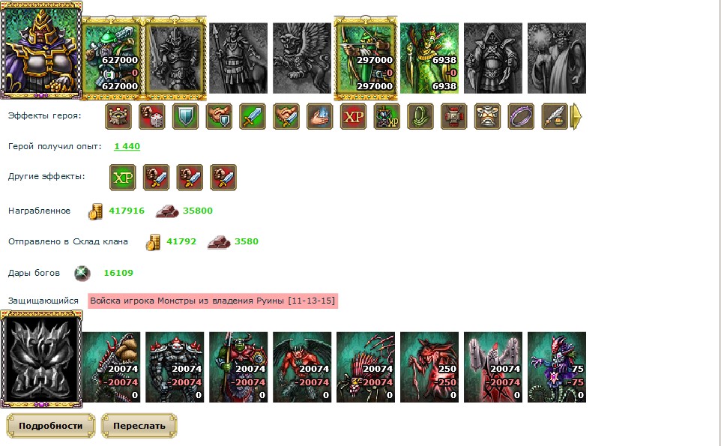Click the feather quill effect icon
The width and height of the screenshot is (721, 446).
tap(555, 116)
